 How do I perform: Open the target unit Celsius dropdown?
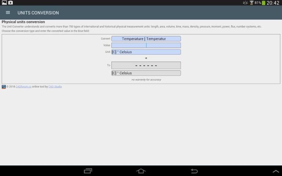[146, 73]
